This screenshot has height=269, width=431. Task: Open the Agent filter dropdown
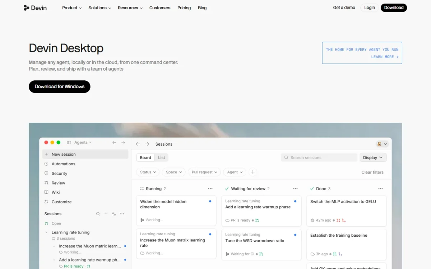pos(235,172)
